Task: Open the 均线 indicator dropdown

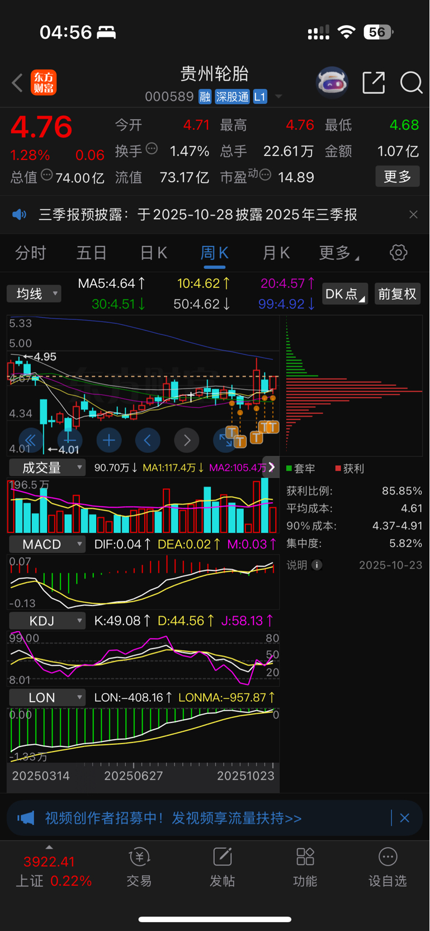Action: [34, 294]
